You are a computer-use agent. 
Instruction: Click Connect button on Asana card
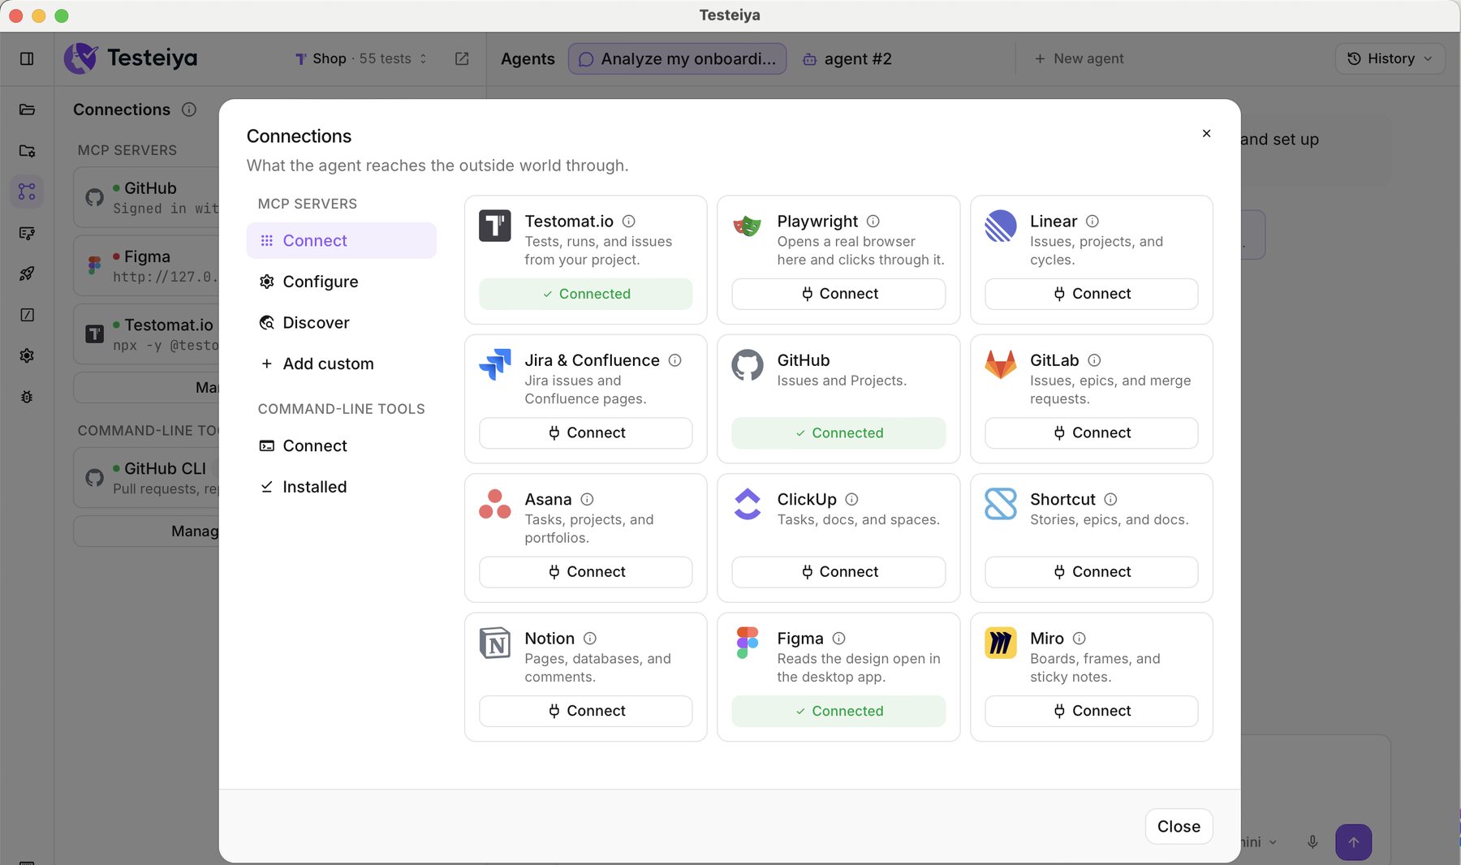[x=585, y=571]
